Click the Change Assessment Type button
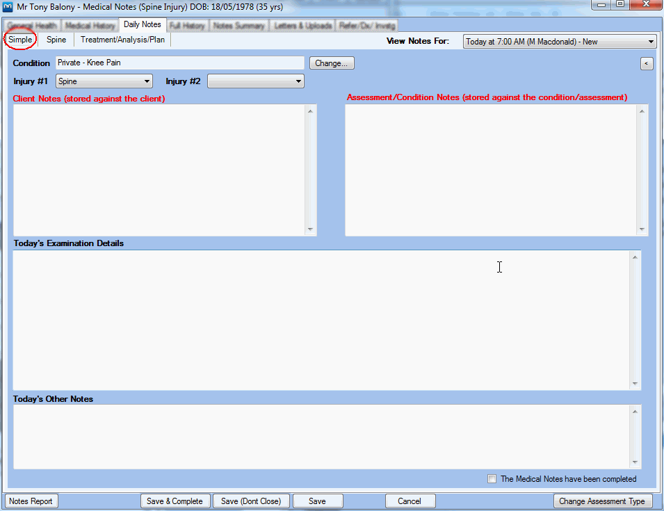This screenshot has height=511, width=664. click(602, 501)
